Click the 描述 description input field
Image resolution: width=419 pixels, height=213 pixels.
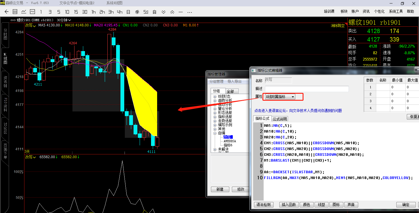click(x=307, y=89)
